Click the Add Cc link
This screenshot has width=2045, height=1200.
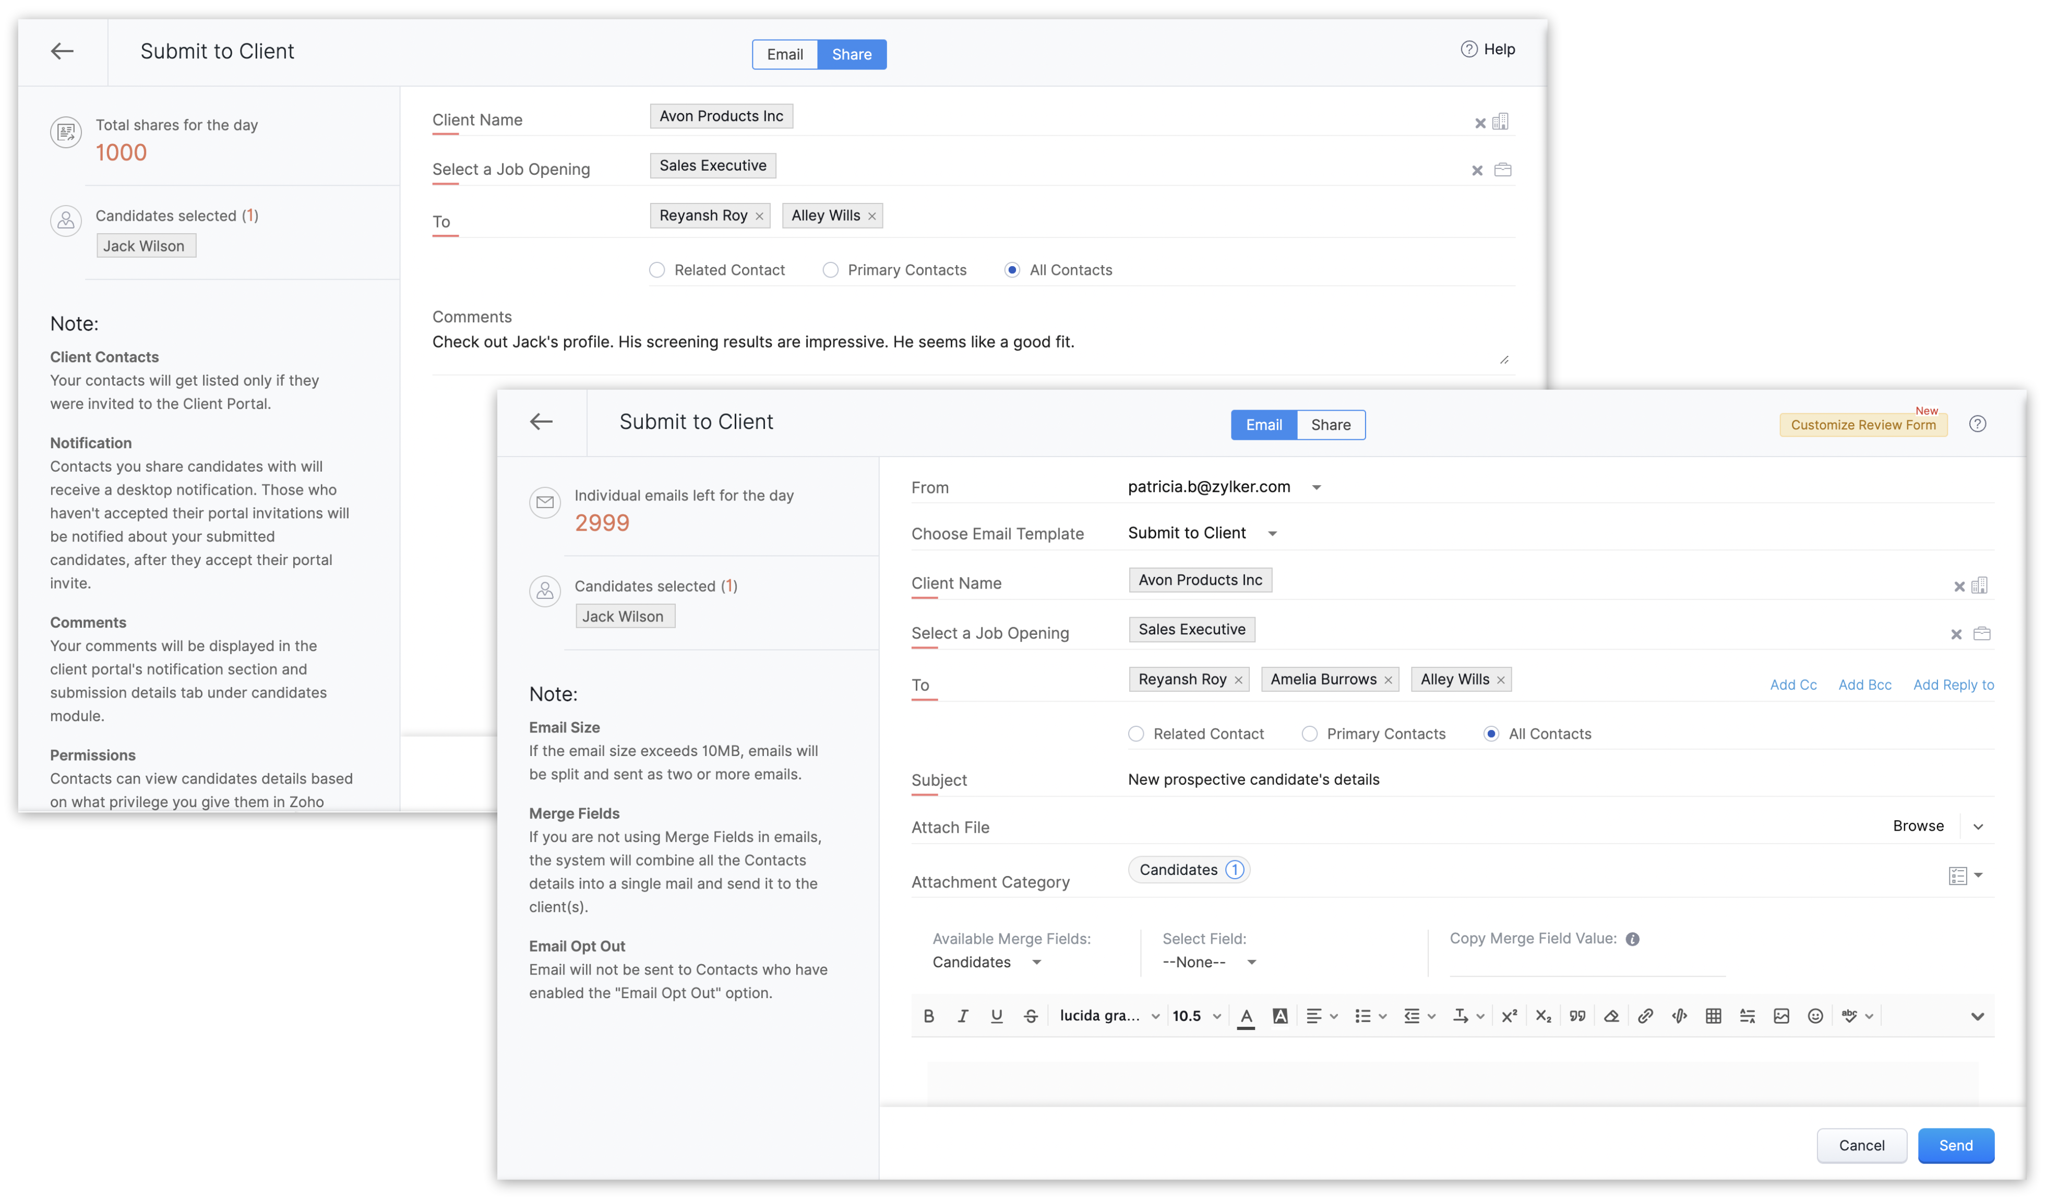click(x=1792, y=685)
